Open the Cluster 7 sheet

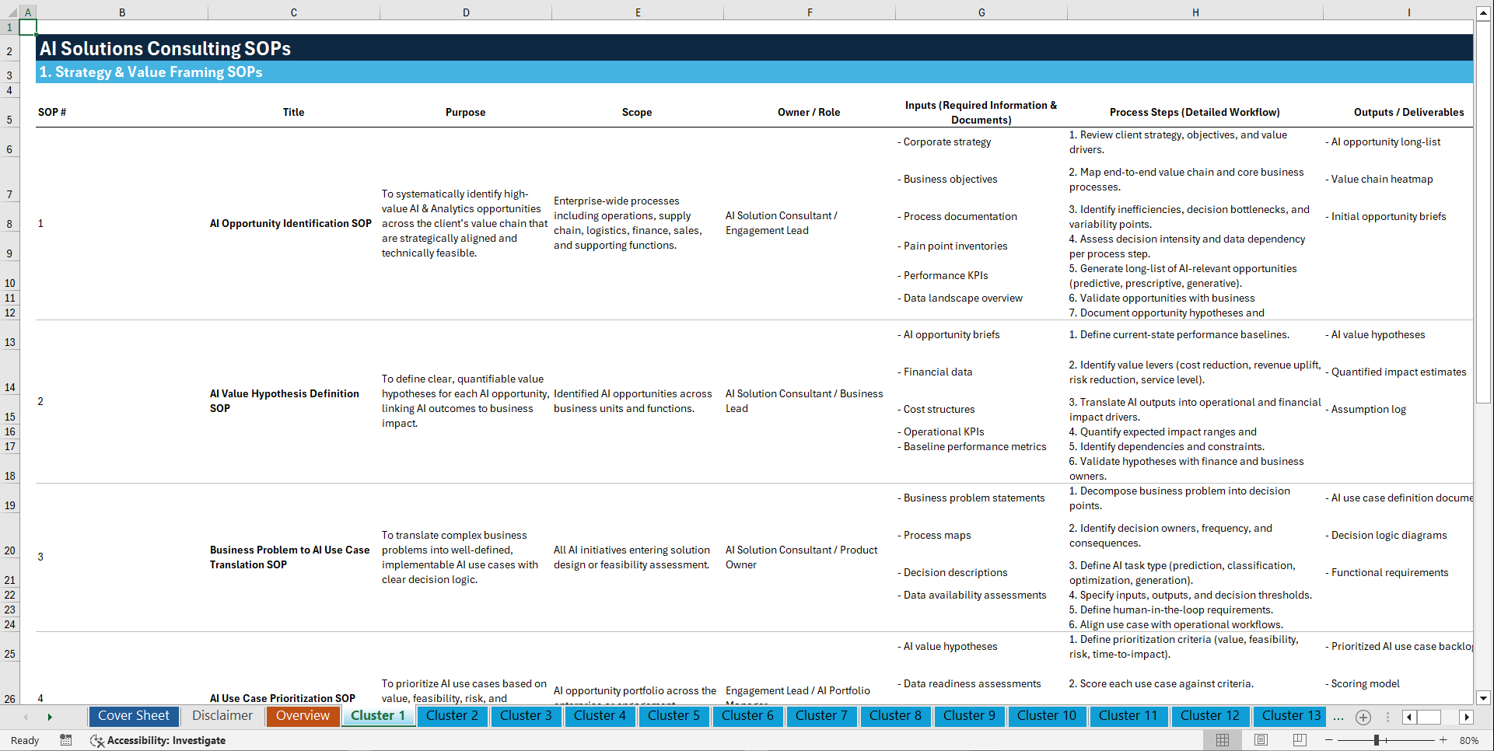[x=821, y=716]
